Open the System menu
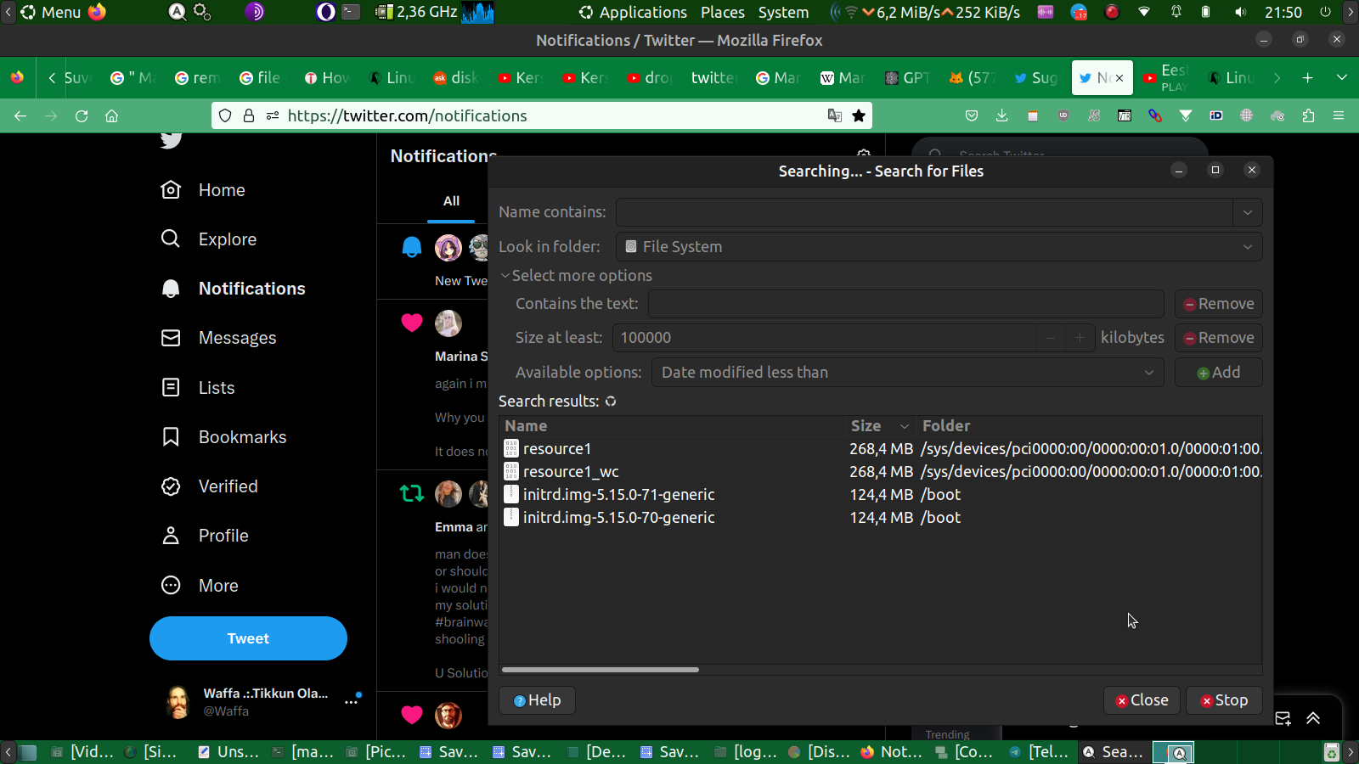Viewport: 1359px width, 764px height. 783,12
